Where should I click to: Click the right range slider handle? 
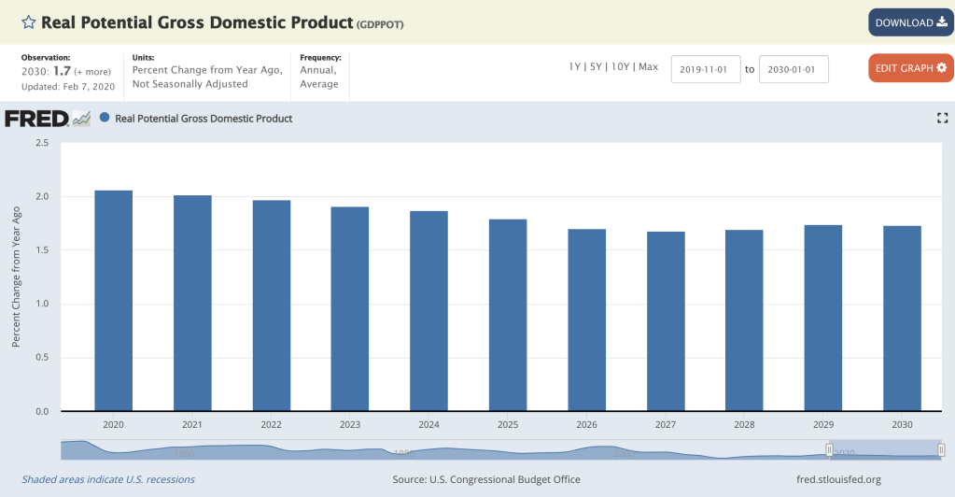[941, 450]
